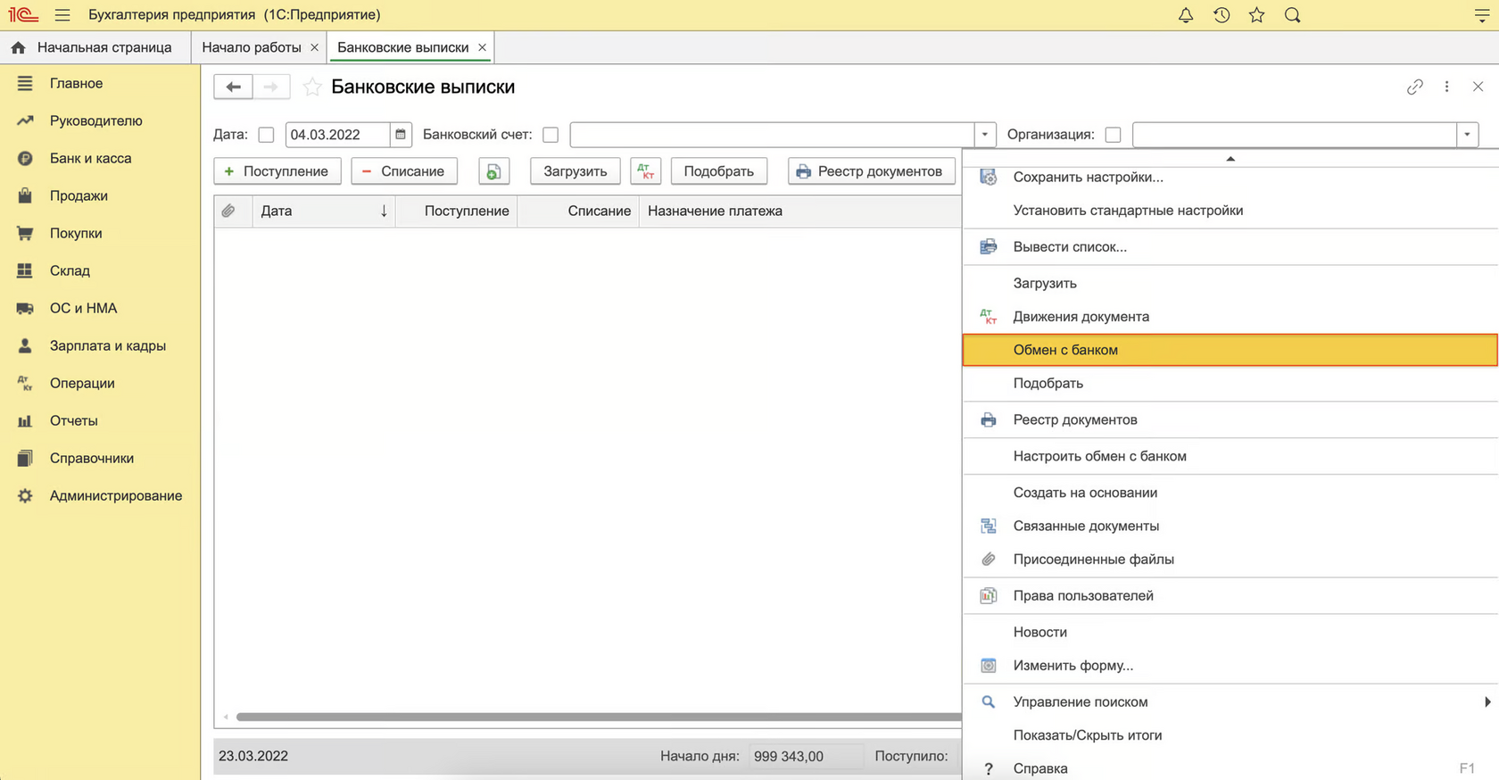Click Начало дня value 999 343,00
Viewport: 1499px width, 780px height.
(x=806, y=756)
